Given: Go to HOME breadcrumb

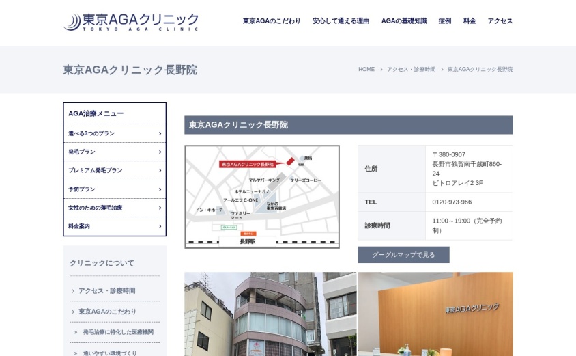Looking at the screenshot, I should 366,69.
